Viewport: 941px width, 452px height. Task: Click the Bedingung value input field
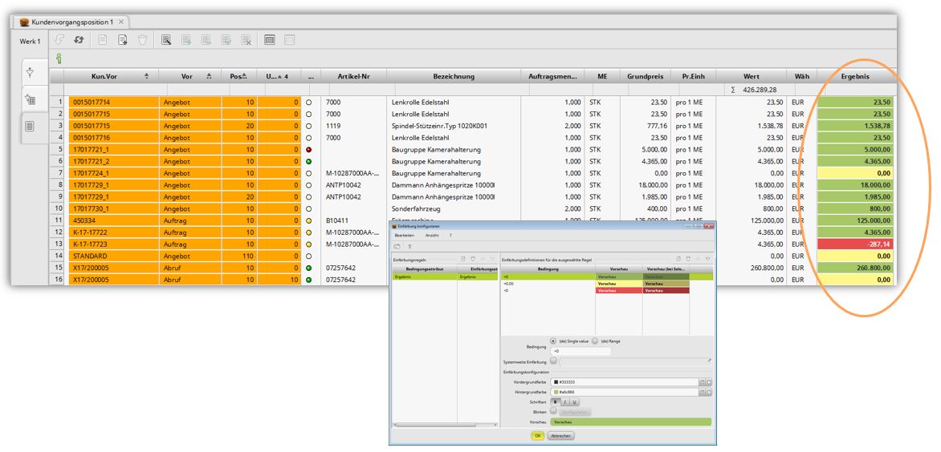[x=580, y=351]
